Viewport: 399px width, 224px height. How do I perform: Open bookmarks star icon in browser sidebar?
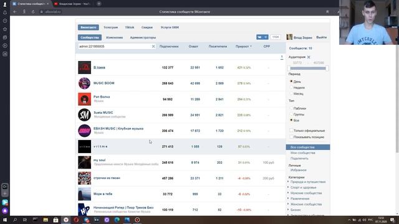(x=5, y=29)
